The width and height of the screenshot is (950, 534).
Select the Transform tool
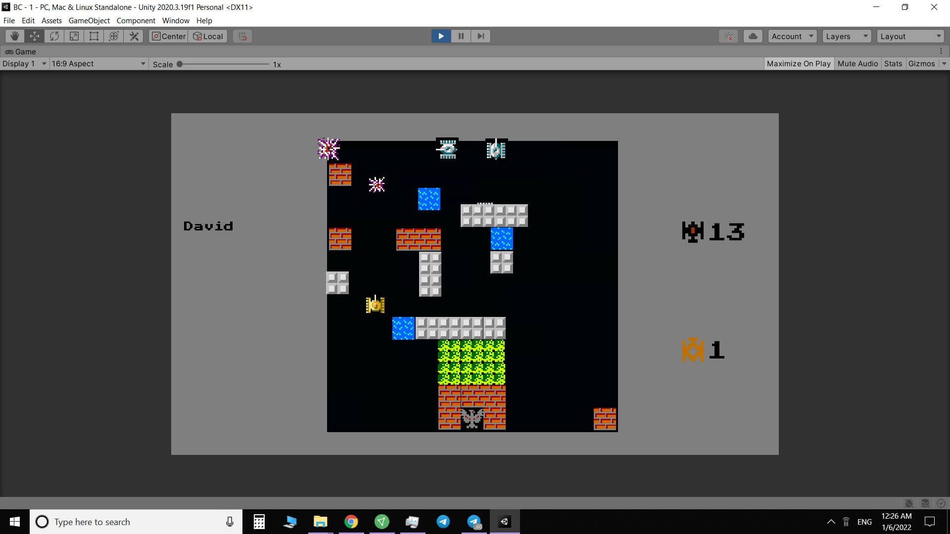pos(114,36)
